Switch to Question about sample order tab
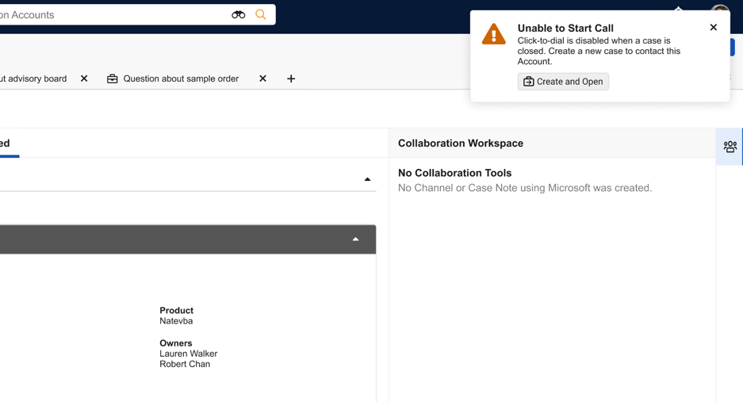 [181, 79]
